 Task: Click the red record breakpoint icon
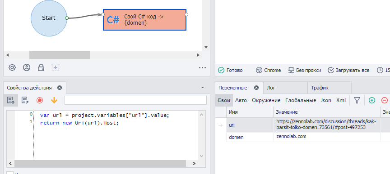coord(40,100)
